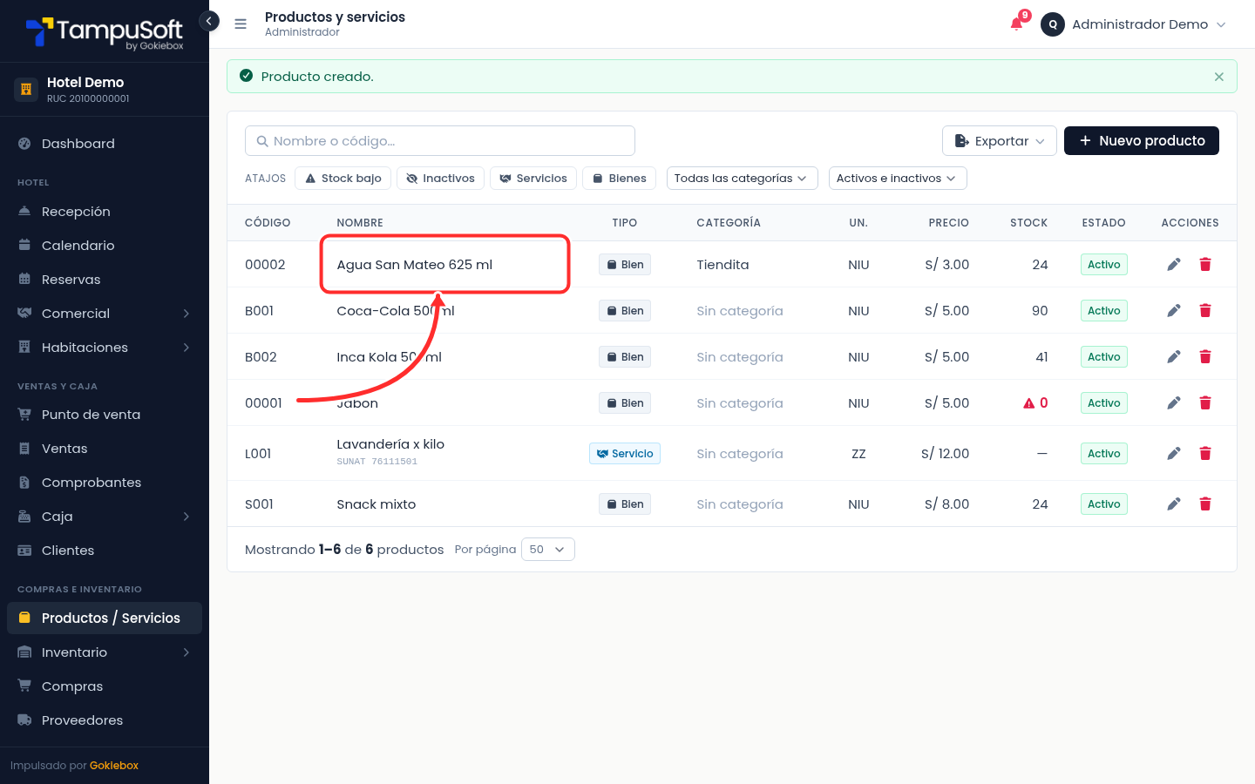Open the Exportar dropdown

point(1000,141)
